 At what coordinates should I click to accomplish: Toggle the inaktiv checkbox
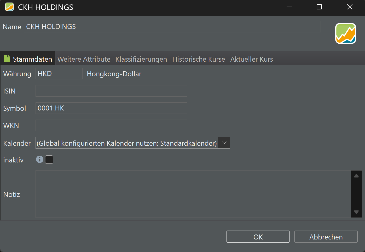[49, 160]
